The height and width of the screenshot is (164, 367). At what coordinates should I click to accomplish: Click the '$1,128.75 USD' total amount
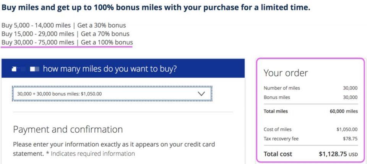tap(338, 154)
